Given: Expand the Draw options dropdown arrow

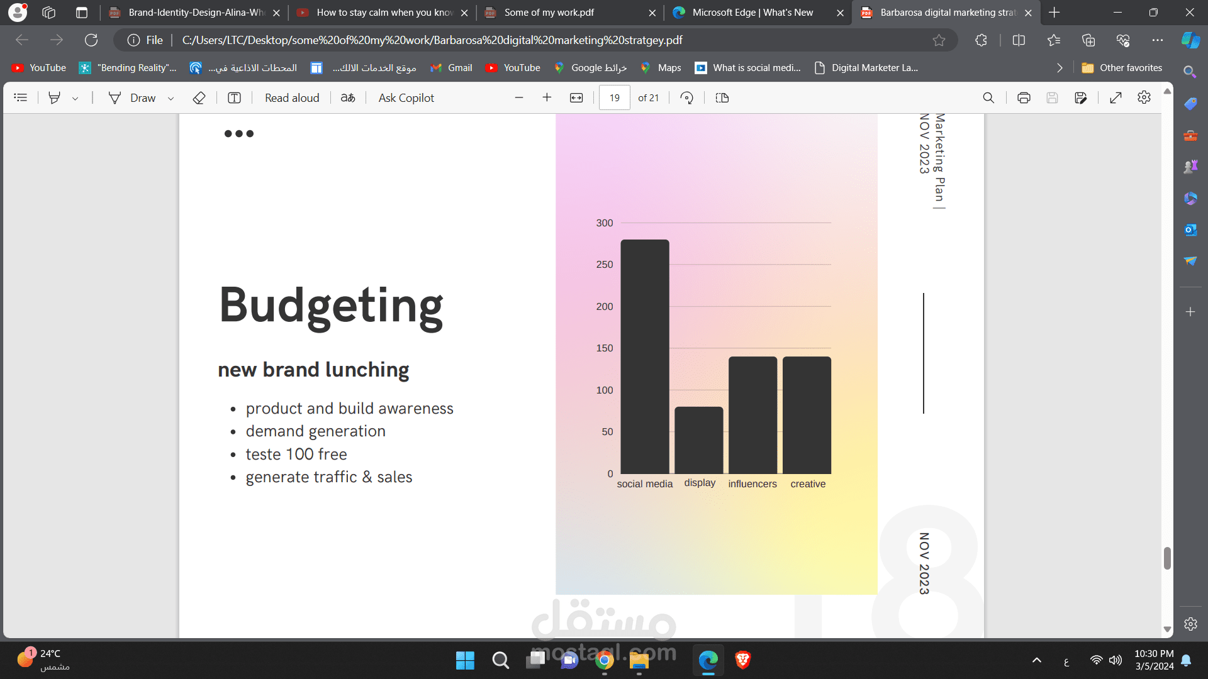Looking at the screenshot, I should pyautogui.click(x=171, y=98).
